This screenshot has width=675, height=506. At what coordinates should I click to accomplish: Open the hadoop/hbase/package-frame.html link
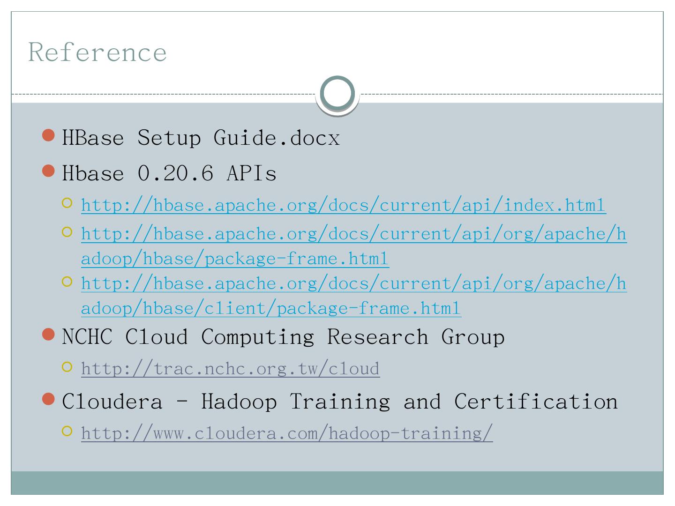click(353, 234)
